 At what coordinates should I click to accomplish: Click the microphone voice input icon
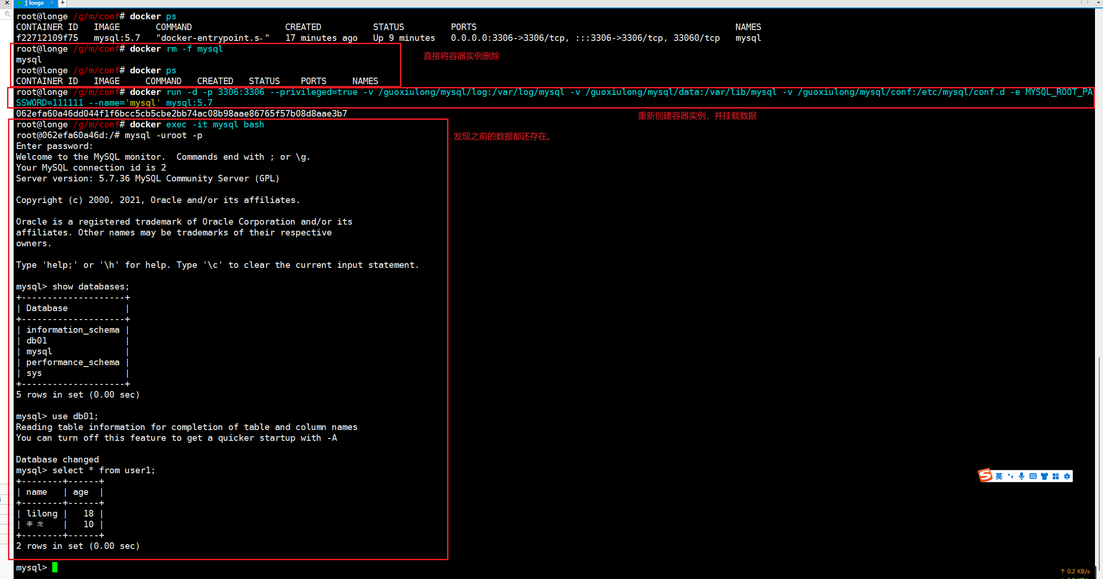pyautogui.click(x=1022, y=476)
